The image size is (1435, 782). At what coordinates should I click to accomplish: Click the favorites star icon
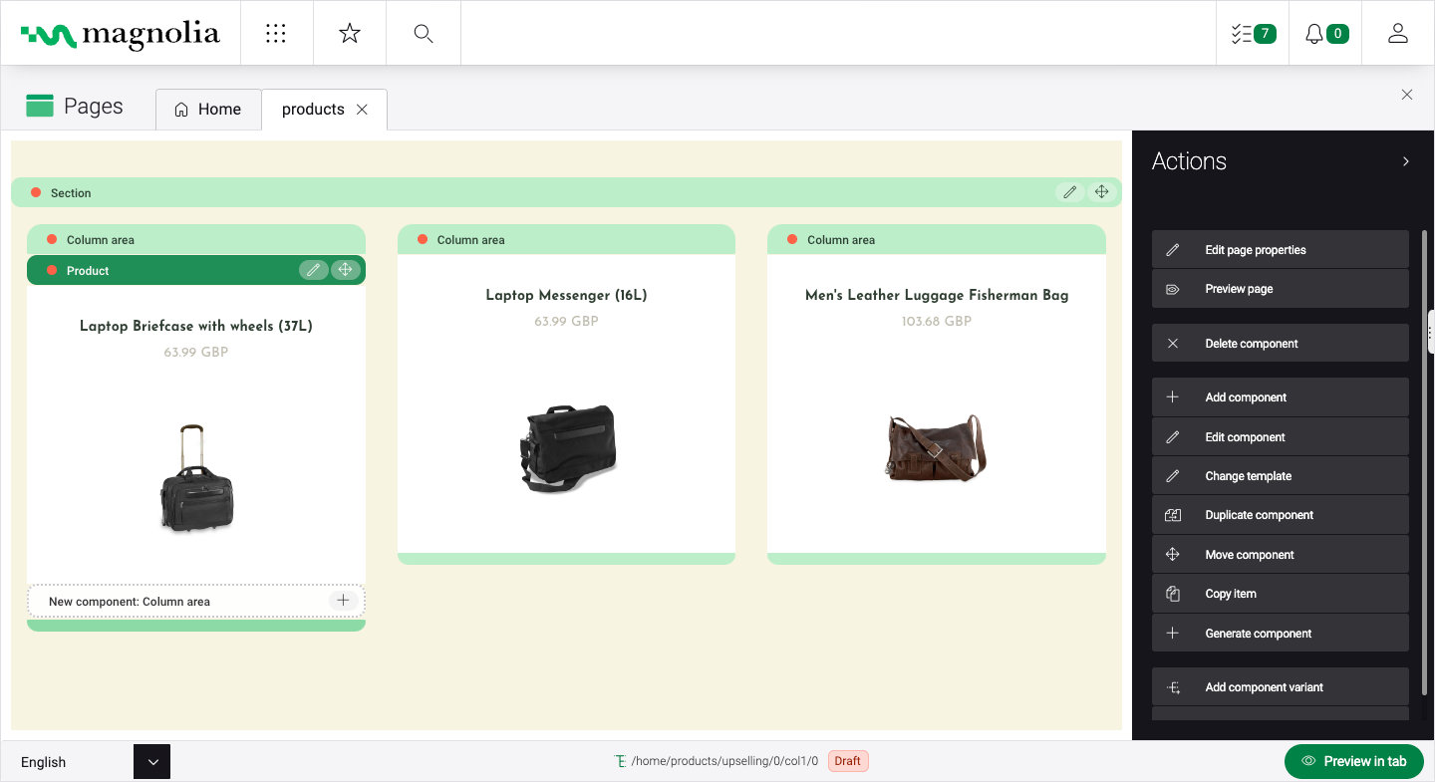(349, 34)
